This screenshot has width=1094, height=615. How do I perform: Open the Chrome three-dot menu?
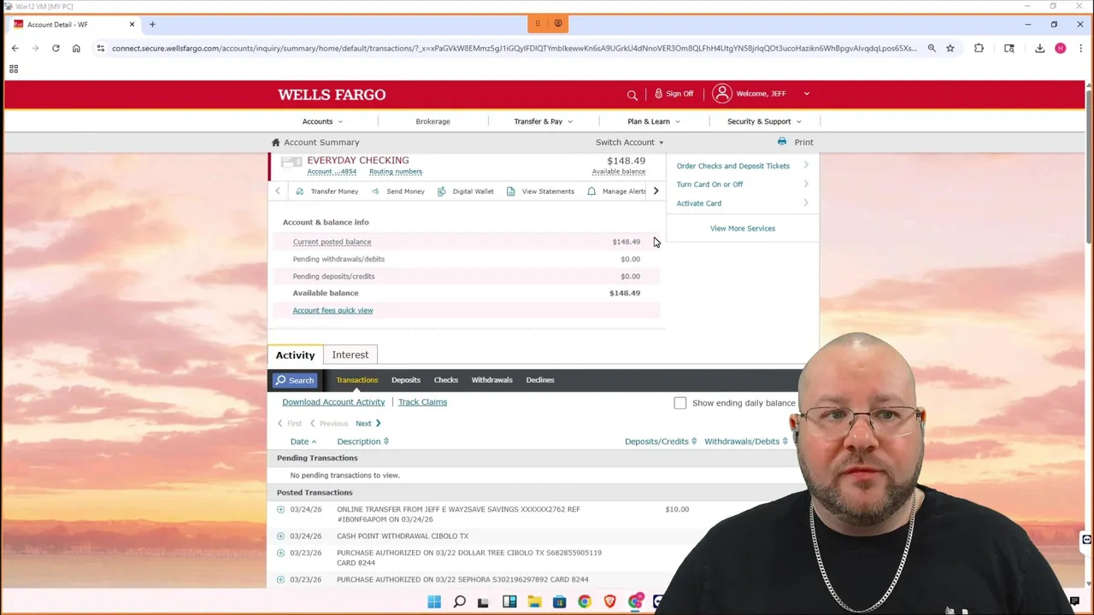(1080, 49)
